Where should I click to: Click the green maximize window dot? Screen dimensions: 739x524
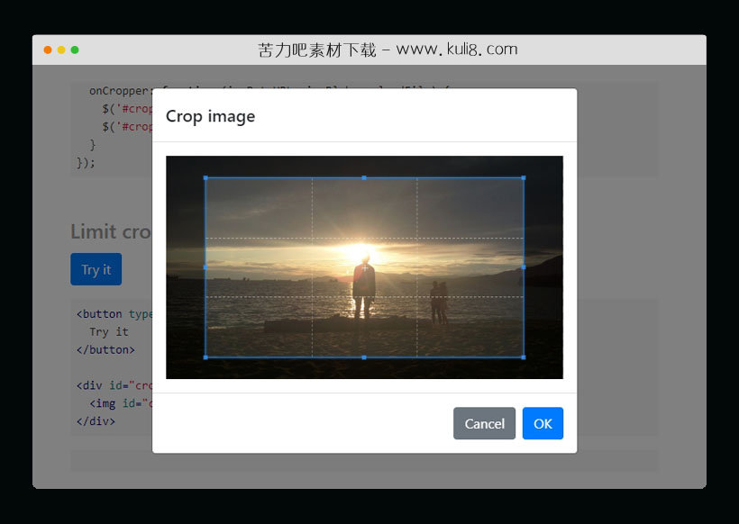[75, 50]
